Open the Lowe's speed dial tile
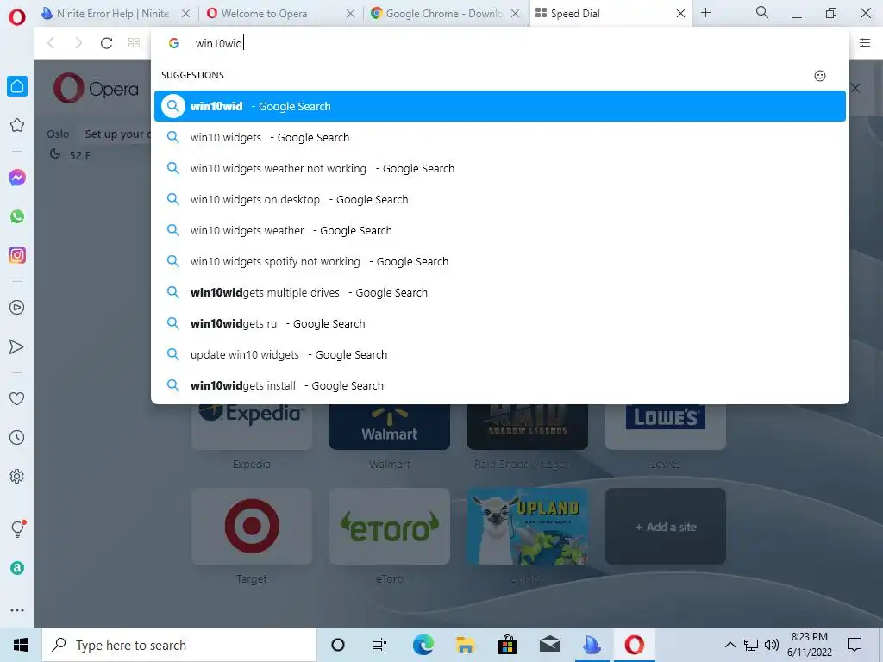The height and width of the screenshot is (662, 883). point(666,427)
